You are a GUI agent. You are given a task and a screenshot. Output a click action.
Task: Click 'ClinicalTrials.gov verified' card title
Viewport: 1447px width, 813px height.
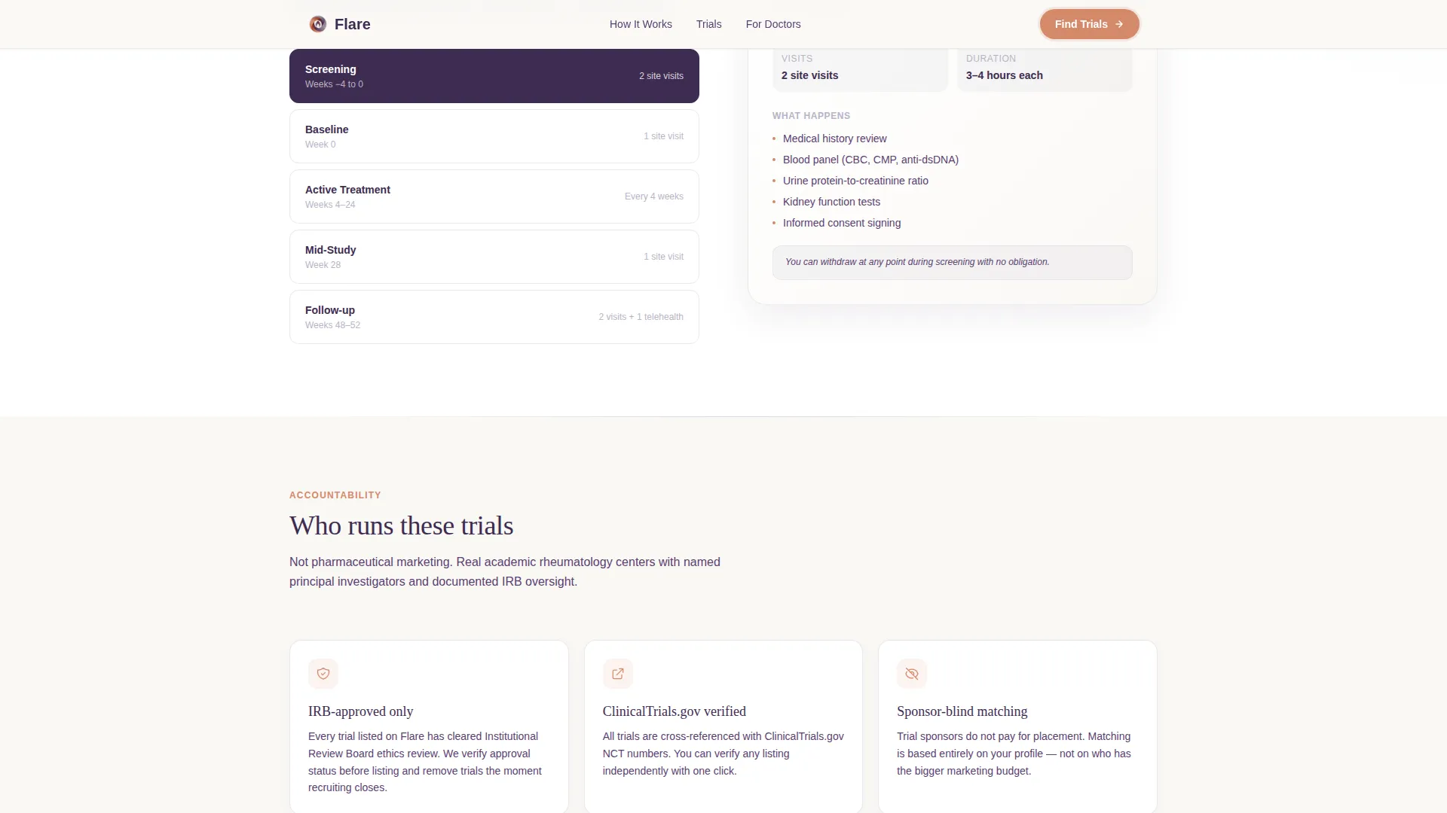coord(675,711)
